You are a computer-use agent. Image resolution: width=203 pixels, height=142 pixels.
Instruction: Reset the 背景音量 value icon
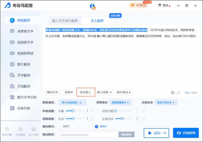pos(144,111)
